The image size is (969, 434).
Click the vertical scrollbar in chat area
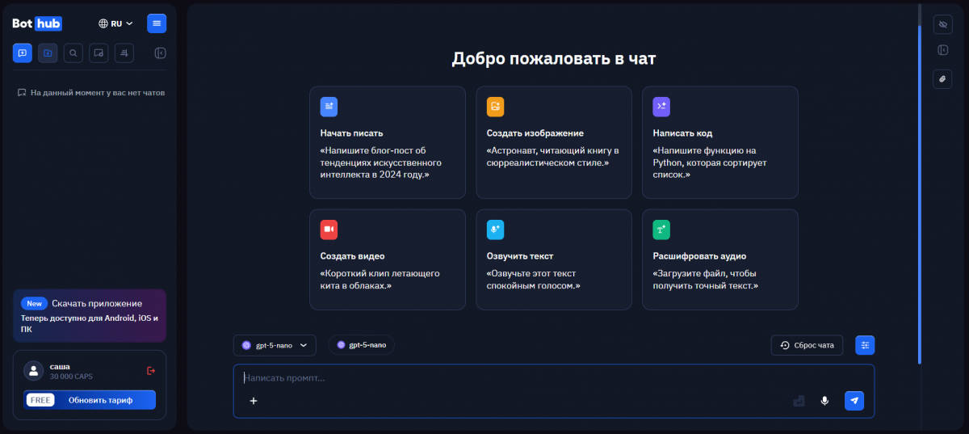[920, 194]
